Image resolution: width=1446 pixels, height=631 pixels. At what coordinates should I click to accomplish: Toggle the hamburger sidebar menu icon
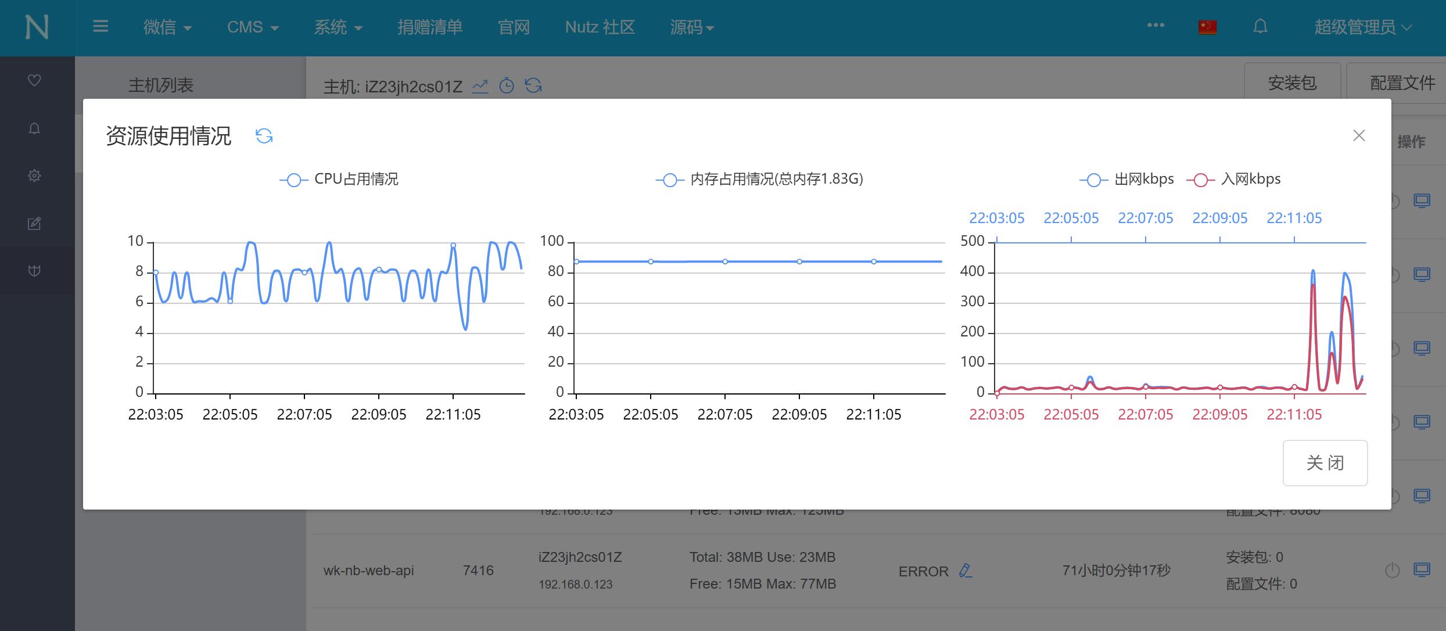click(101, 26)
